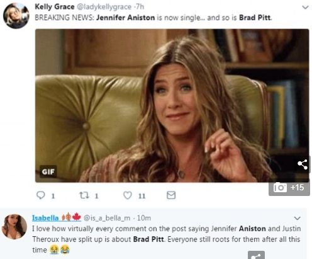Like the tweet with heart icon
This screenshot has height=259, width=312.
coord(127,195)
